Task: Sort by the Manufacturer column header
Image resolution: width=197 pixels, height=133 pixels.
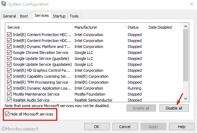Action: pos(99,27)
